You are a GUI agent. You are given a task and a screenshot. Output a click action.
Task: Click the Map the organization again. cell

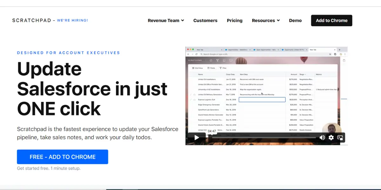(251, 90)
